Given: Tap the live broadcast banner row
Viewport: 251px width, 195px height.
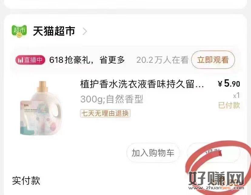Looking at the screenshot, I should tap(126, 60).
